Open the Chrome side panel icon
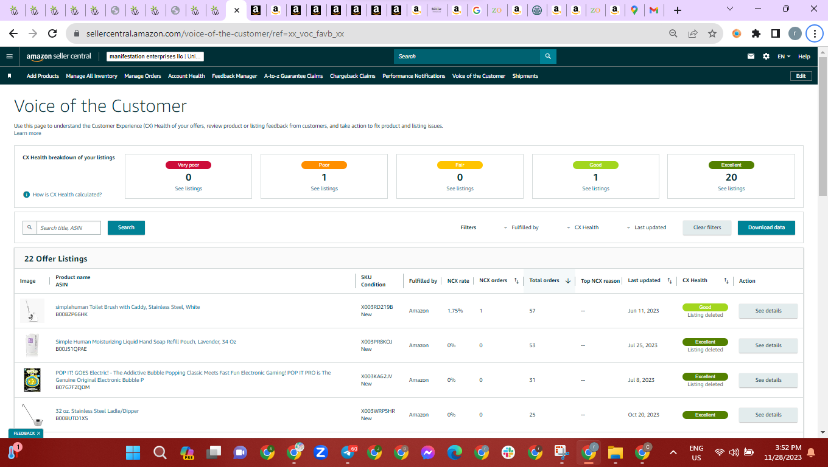The height and width of the screenshot is (467, 828). [x=776, y=34]
